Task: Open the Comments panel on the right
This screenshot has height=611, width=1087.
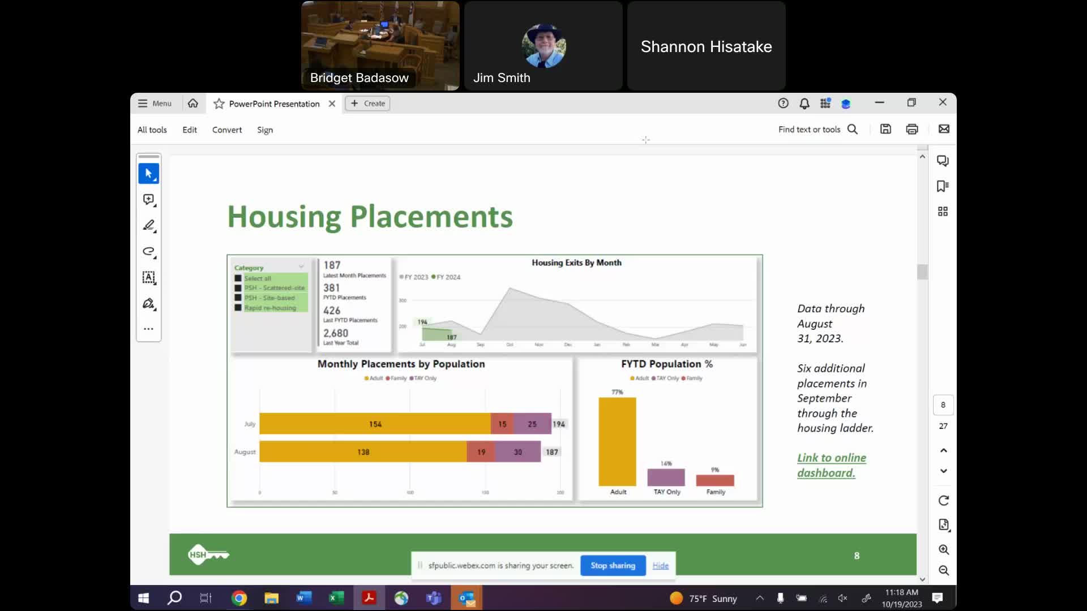Action: pos(943,161)
